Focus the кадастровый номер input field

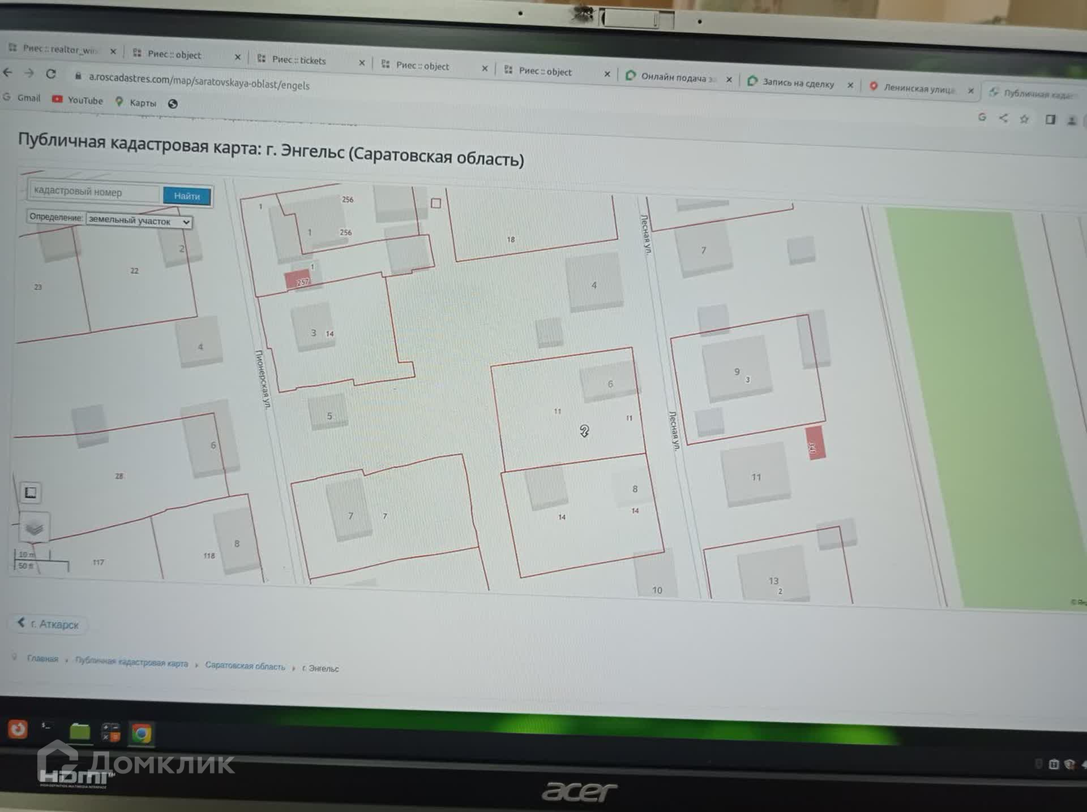click(94, 192)
